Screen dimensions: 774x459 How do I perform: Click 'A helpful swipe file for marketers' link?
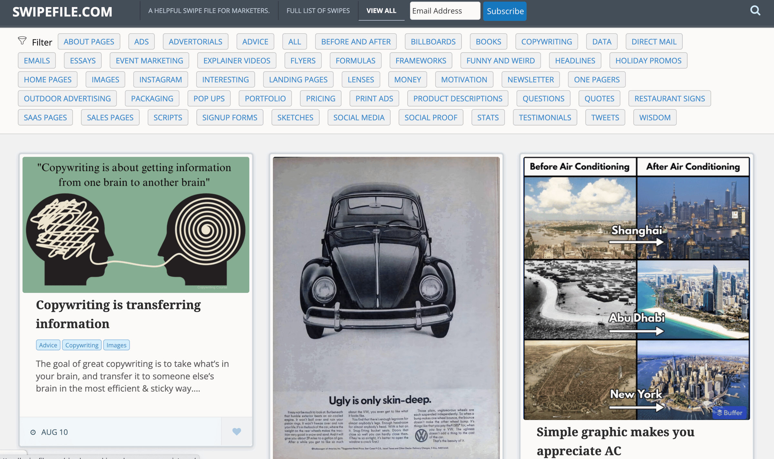209,11
